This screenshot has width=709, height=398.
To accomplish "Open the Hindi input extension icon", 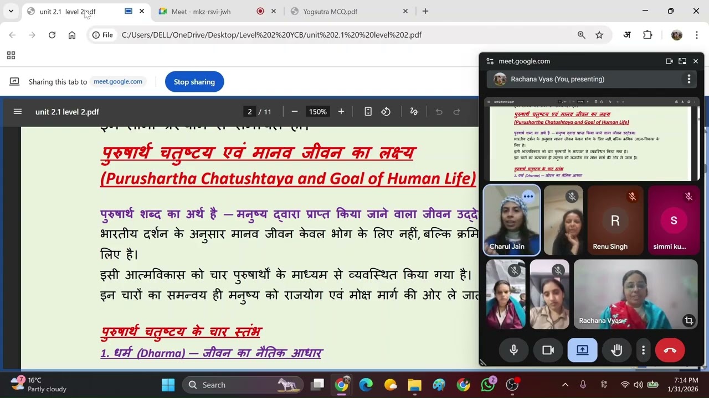I will pyautogui.click(x=627, y=35).
